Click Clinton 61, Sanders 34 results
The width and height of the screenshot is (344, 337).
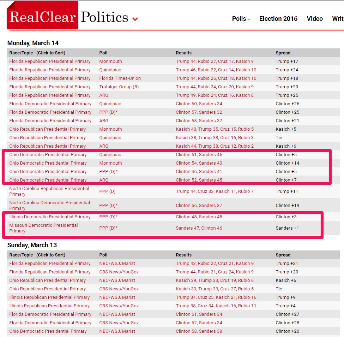(x=199, y=314)
